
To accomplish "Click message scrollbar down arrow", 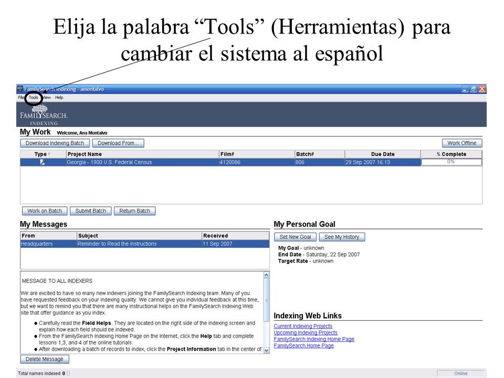I will (x=267, y=350).
